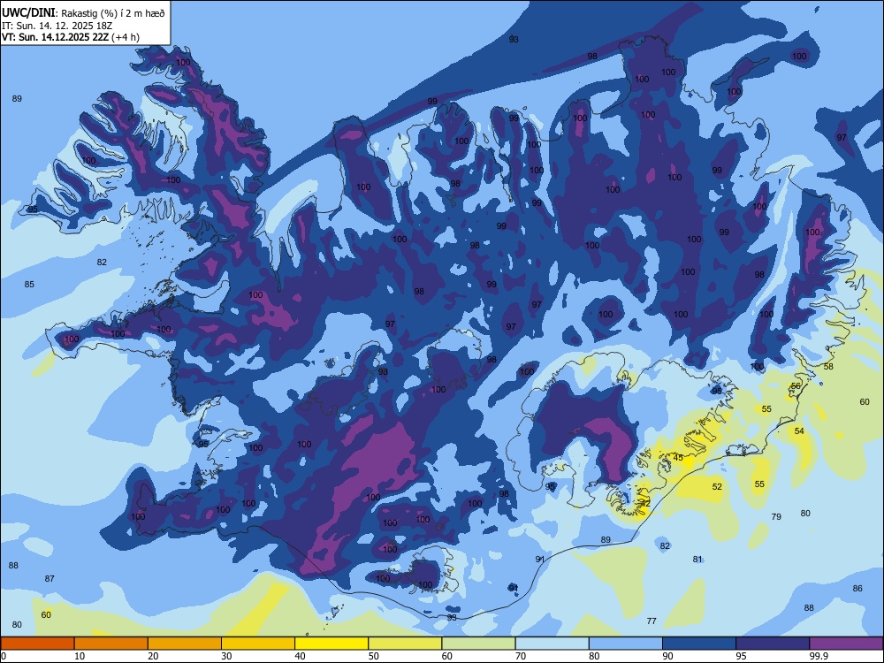Click the '81' humidity value on the map

pos(698,560)
